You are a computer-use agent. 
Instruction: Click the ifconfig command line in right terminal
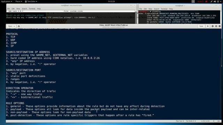149,11
